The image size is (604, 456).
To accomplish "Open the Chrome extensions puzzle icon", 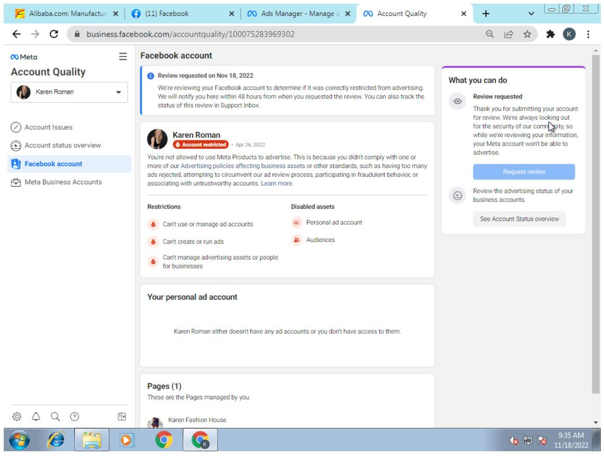I will tap(550, 34).
